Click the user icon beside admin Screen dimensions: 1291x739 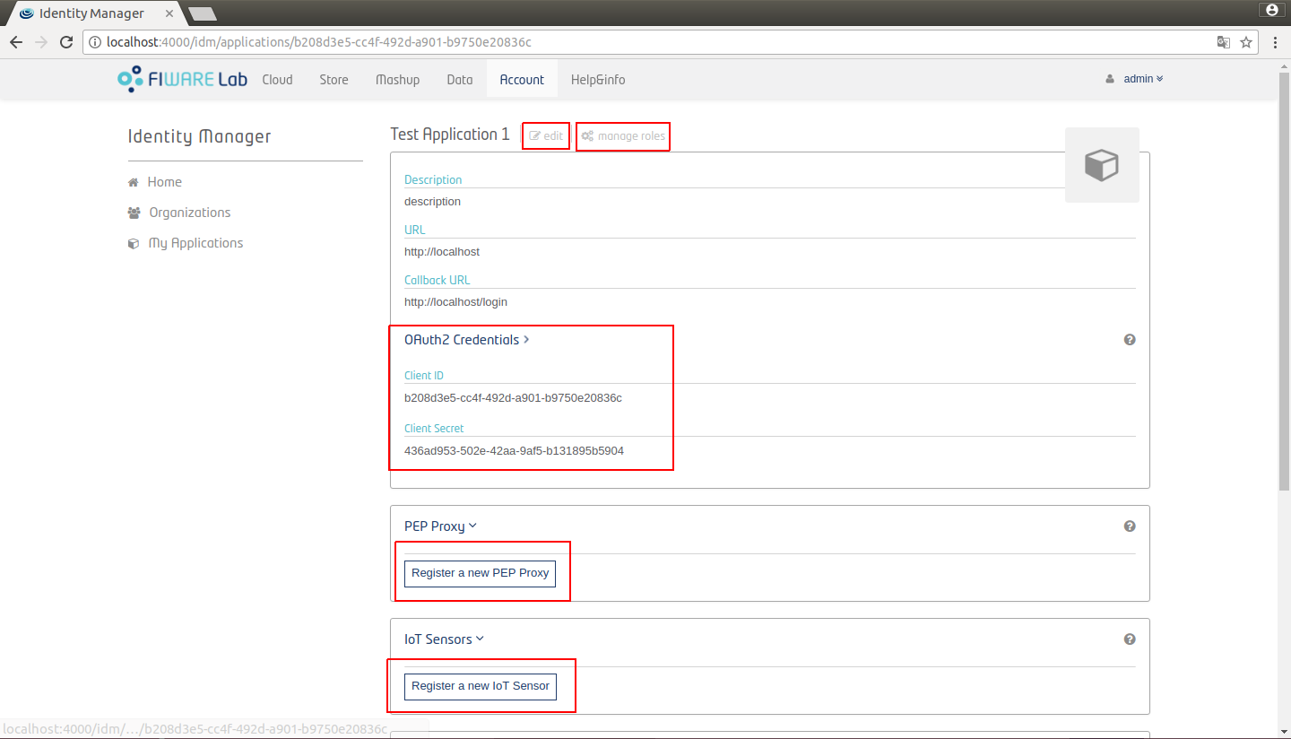(x=1110, y=79)
